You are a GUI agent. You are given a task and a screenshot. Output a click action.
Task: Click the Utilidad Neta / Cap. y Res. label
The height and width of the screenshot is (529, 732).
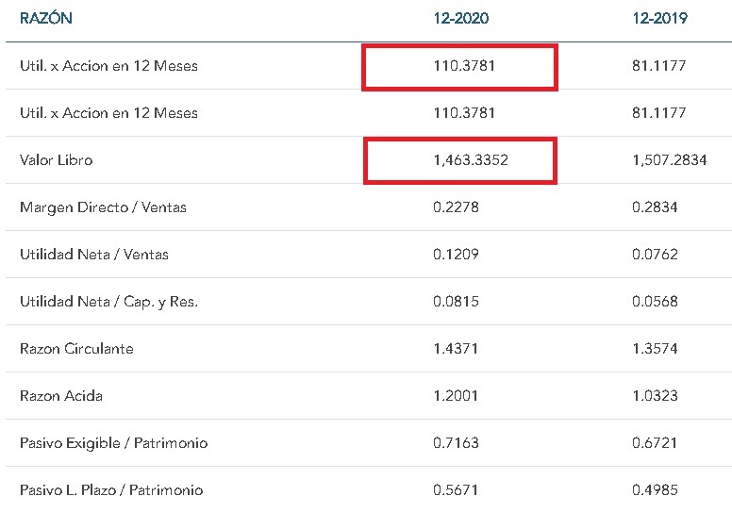(x=108, y=302)
